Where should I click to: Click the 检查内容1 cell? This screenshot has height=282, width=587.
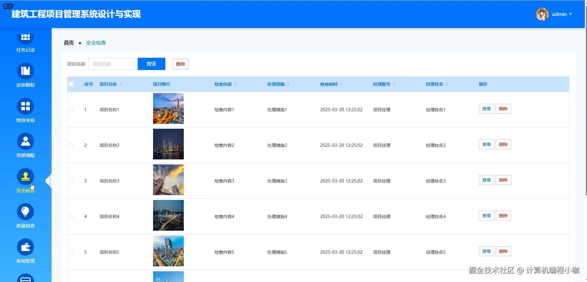pyautogui.click(x=224, y=110)
